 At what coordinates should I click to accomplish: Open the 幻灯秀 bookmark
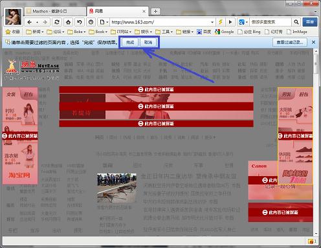pos(274,32)
